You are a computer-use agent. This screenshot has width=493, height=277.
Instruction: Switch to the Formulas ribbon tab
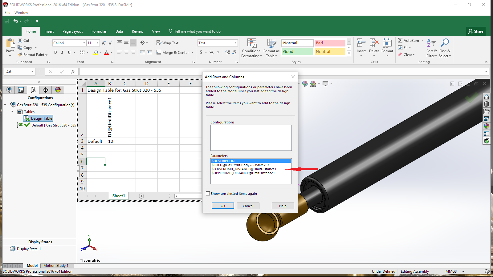pyautogui.click(x=99, y=31)
